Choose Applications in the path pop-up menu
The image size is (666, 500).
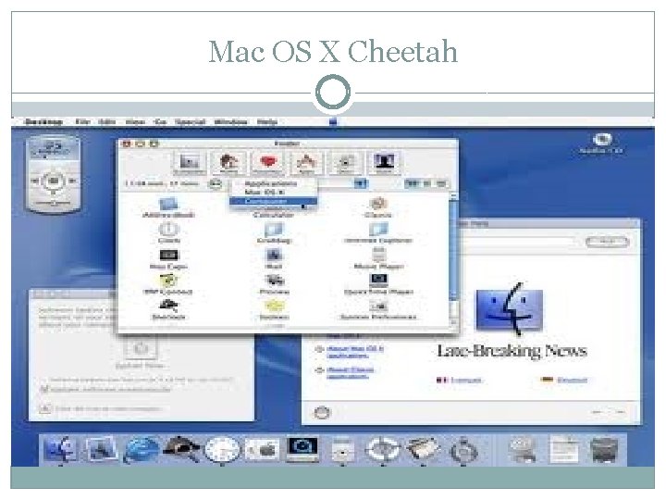[271, 183]
